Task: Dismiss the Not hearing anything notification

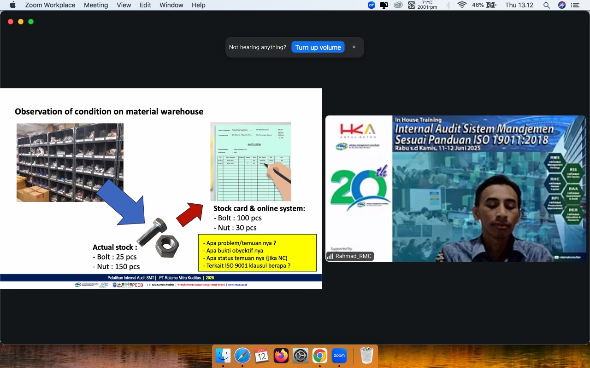Action: [354, 47]
